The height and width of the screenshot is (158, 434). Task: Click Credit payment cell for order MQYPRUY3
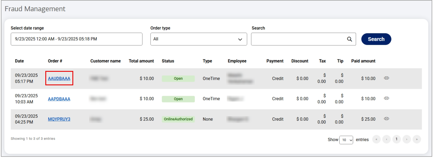[278, 119]
